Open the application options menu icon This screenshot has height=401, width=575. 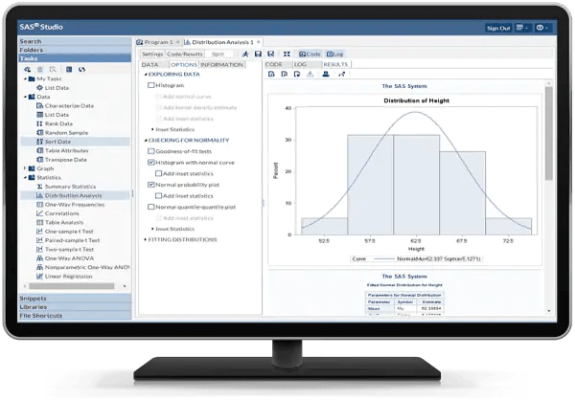(x=521, y=28)
